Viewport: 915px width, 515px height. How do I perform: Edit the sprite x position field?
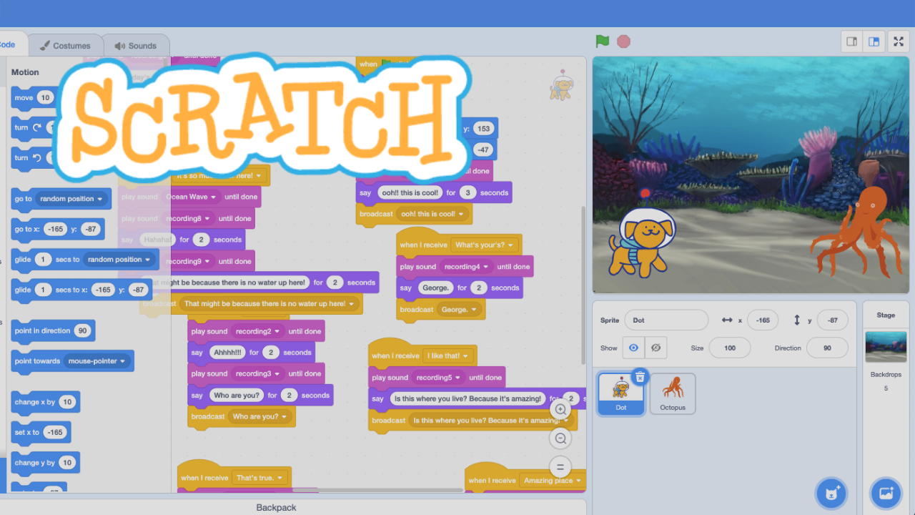click(763, 320)
